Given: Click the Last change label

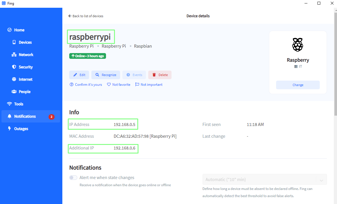Looking at the screenshot, I should click(x=214, y=136).
